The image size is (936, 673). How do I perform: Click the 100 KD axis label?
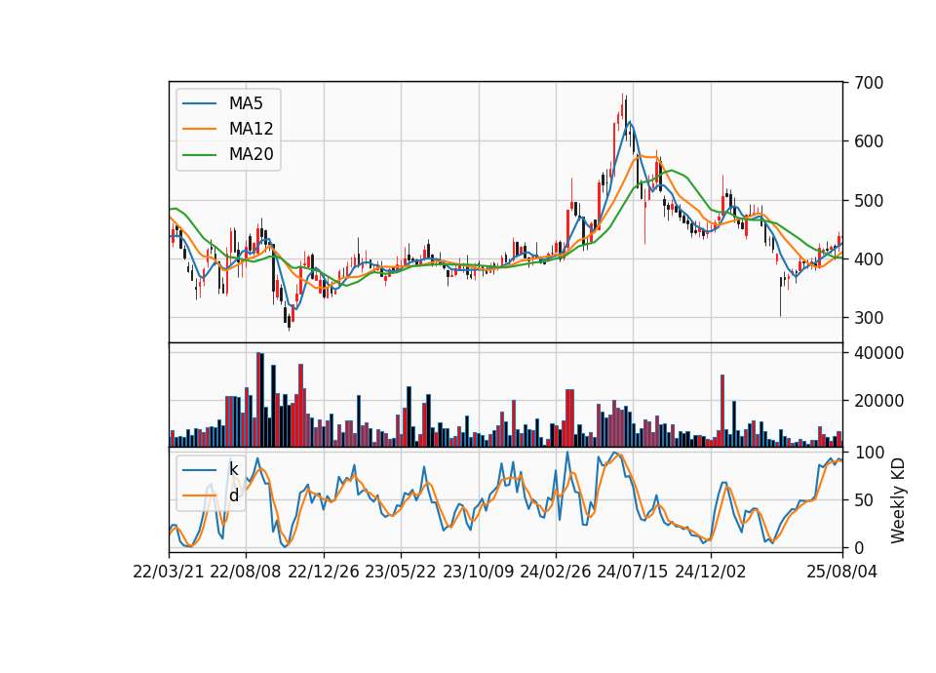pos(869,453)
